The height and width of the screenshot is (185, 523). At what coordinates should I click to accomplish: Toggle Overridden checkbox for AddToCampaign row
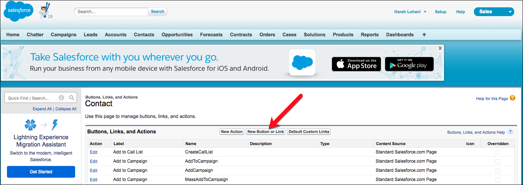pos(498,161)
